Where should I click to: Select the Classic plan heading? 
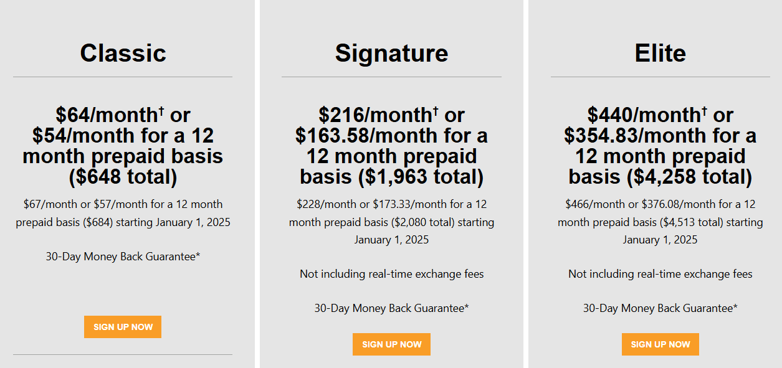123,53
